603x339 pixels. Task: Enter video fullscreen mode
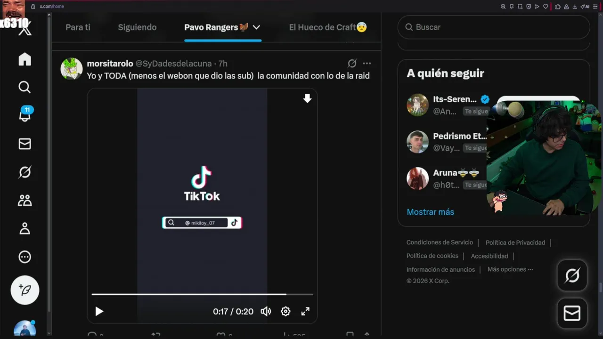coord(305,311)
